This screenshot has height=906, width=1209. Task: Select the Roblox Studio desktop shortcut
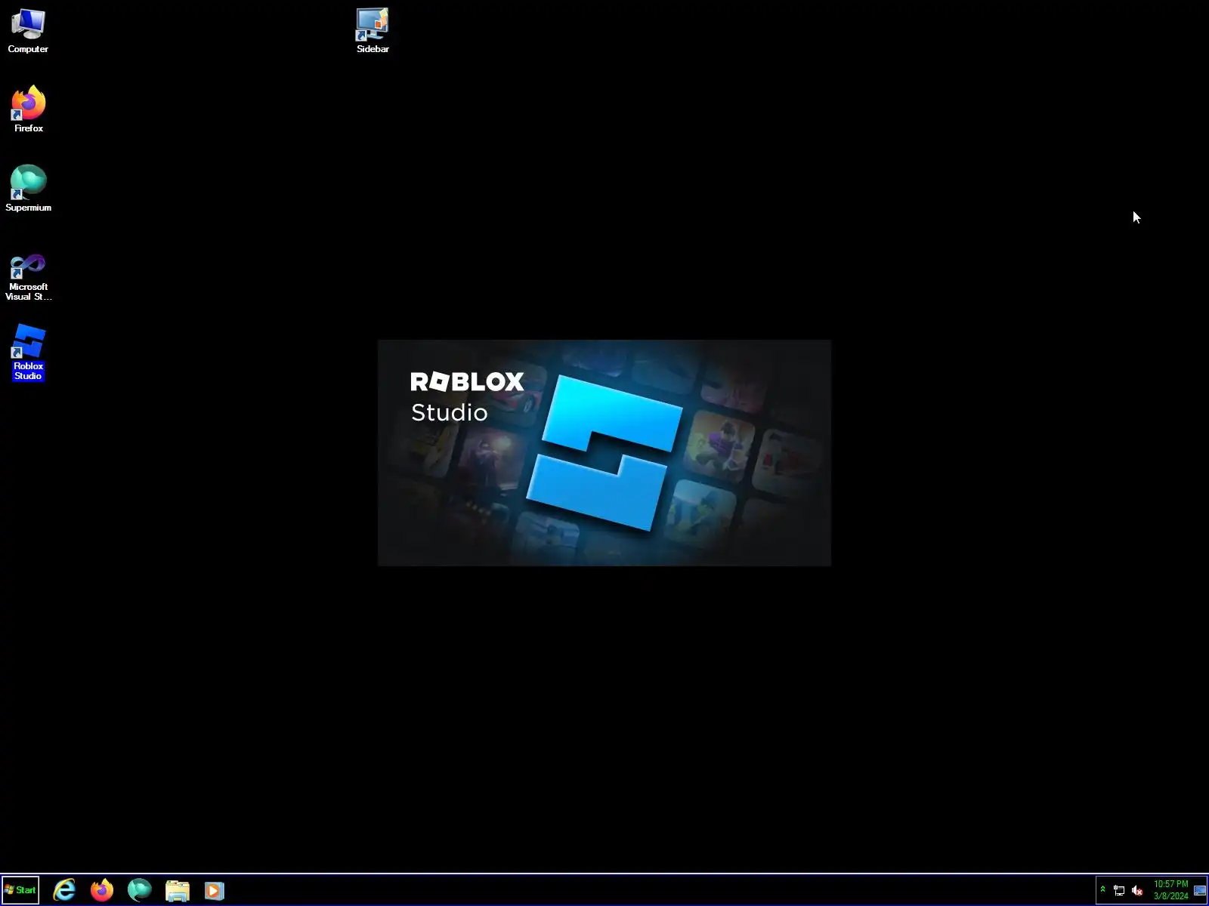pyautogui.click(x=28, y=353)
